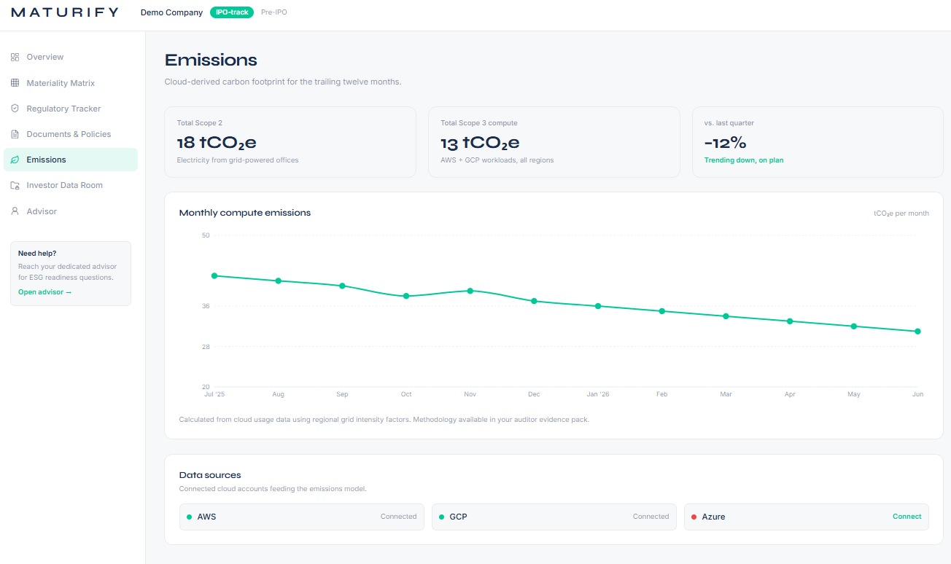The width and height of the screenshot is (951, 564).
Task: Open the Overview page
Action: 71,57
